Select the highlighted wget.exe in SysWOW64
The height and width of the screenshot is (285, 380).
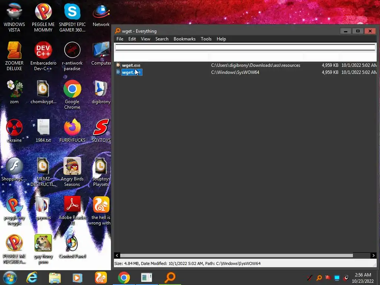(132, 72)
